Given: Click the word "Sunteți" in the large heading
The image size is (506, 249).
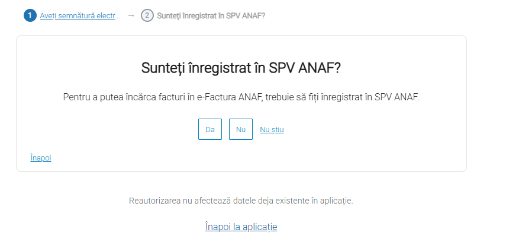Looking at the screenshot, I should click(x=162, y=68).
